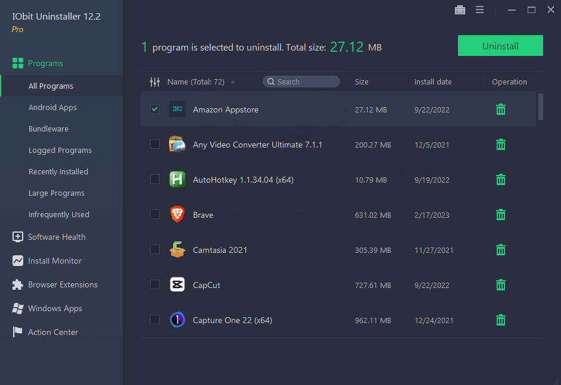Screen dimensions: 561x385
Task: Open the toolbox icon in title bar
Action: pos(460,10)
